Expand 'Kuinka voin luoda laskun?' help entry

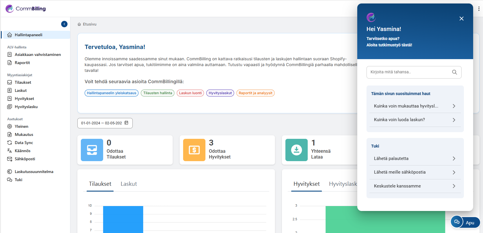click(415, 120)
